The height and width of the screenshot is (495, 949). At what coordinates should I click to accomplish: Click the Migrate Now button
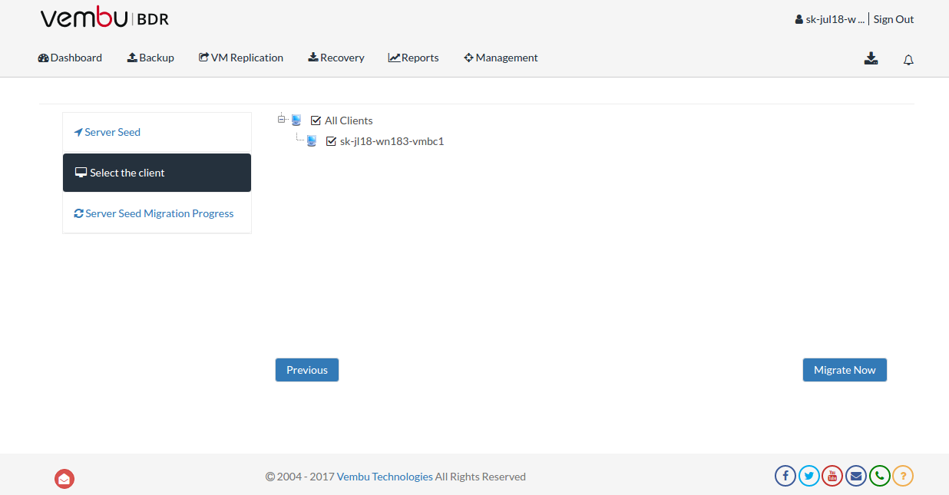(845, 370)
